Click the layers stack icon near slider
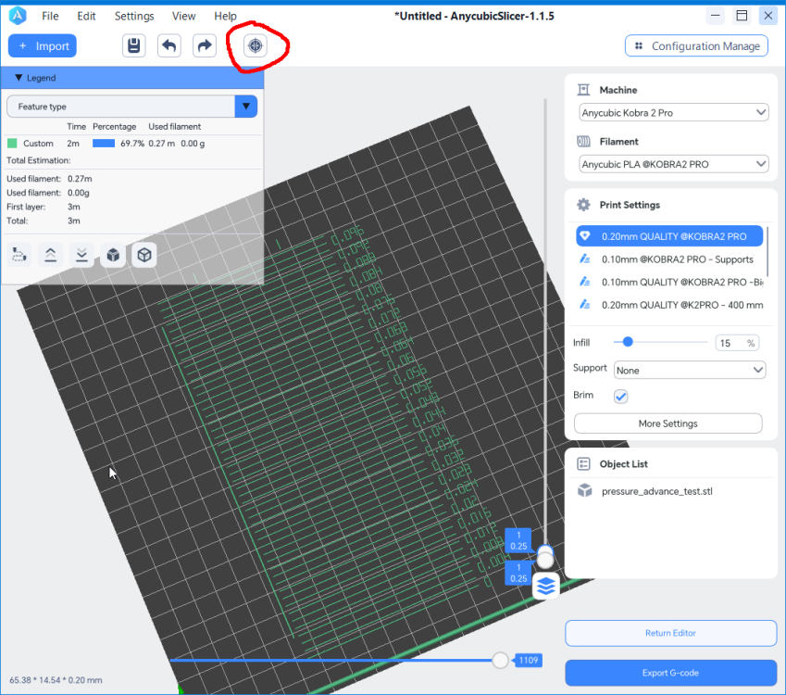Viewport: 786px width, 695px height. coord(546,586)
